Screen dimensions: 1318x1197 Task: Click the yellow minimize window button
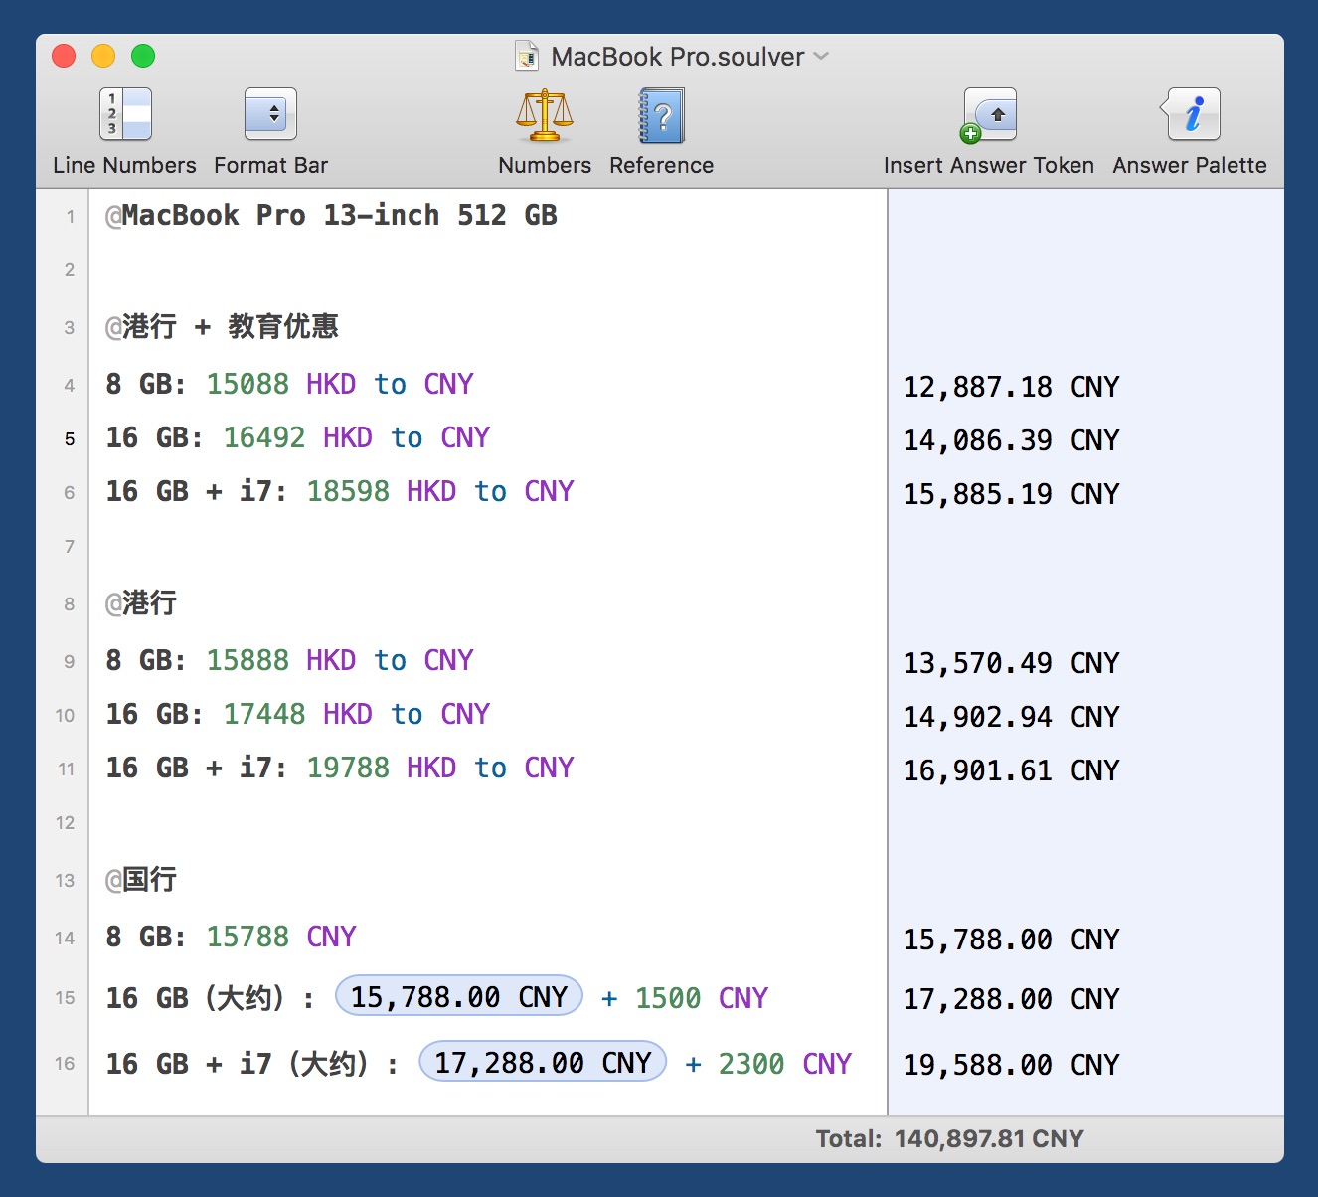click(x=103, y=57)
